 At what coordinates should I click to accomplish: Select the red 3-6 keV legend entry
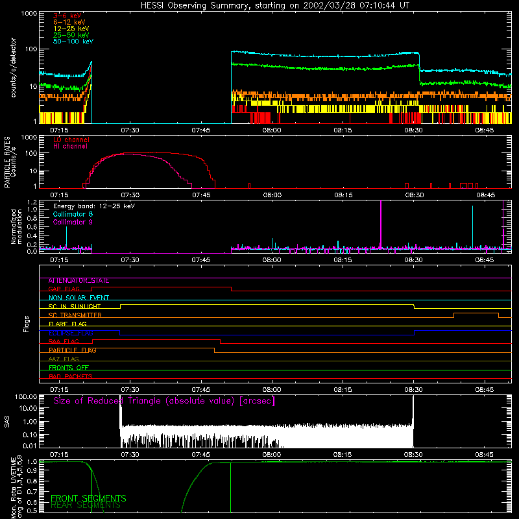point(67,16)
